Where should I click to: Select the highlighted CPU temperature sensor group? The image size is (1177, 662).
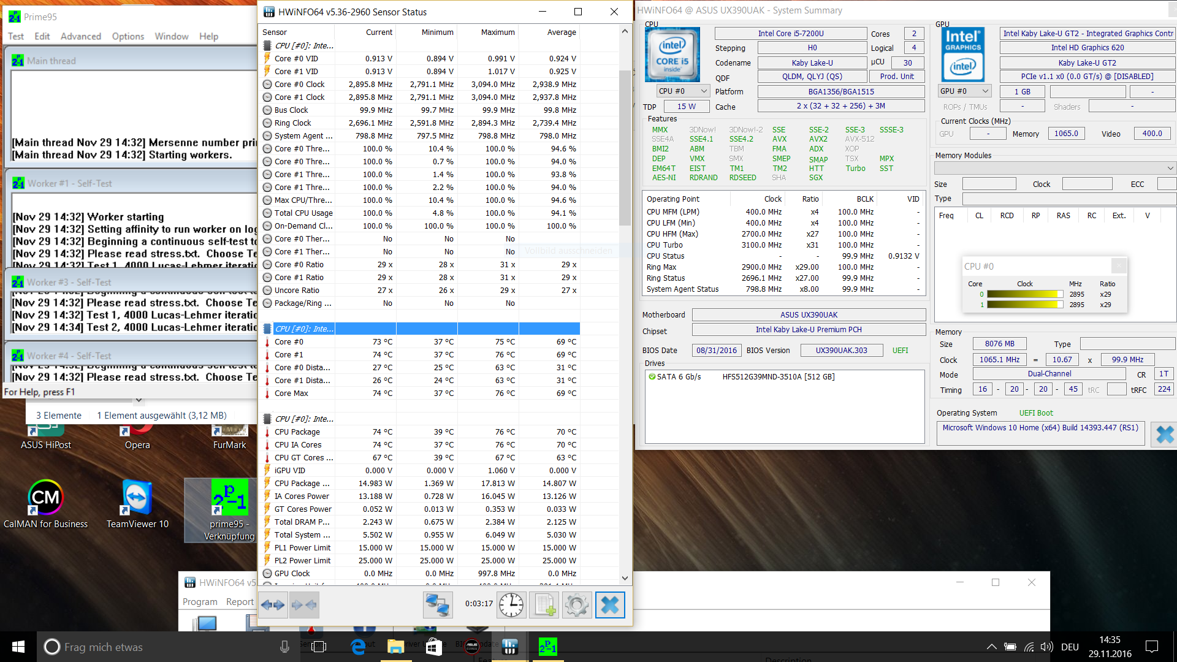[304, 329]
